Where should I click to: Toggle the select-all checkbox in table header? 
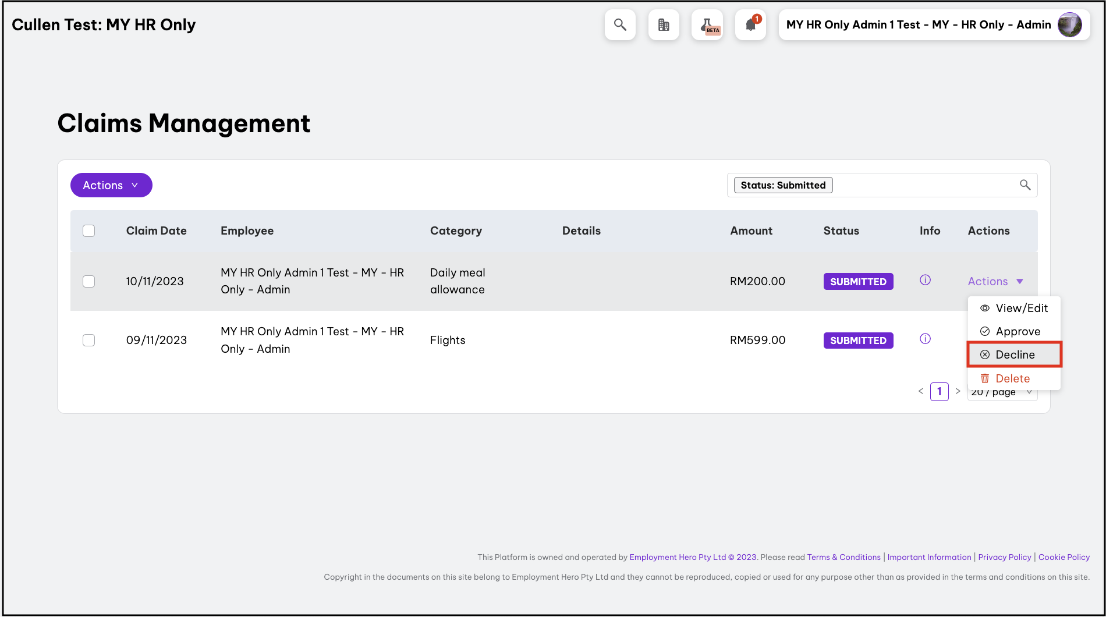pyautogui.click(x=89, y=231)
